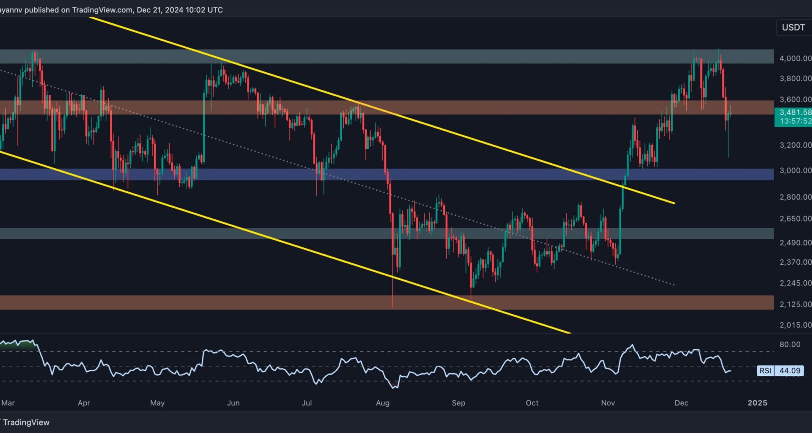Click the countdown timer 13:57:52 label
The width and height of the screenshot is (812, 433).
(x=795, y=121)
